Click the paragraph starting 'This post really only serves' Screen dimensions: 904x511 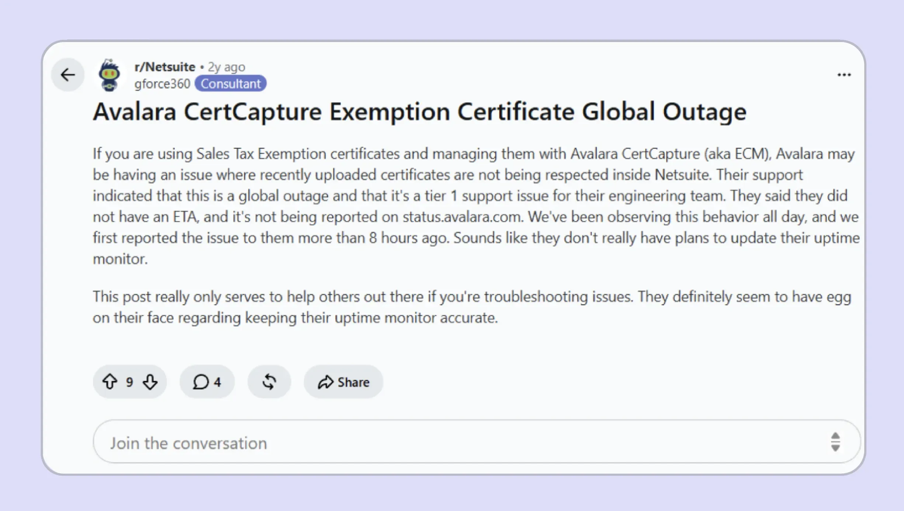click(472, 307)
